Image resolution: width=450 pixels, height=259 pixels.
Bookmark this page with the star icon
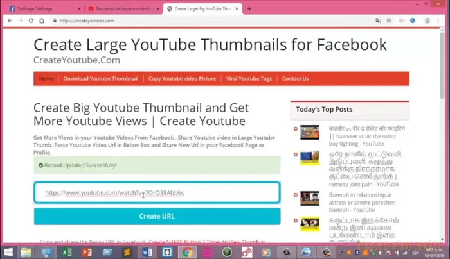[389, 21]
